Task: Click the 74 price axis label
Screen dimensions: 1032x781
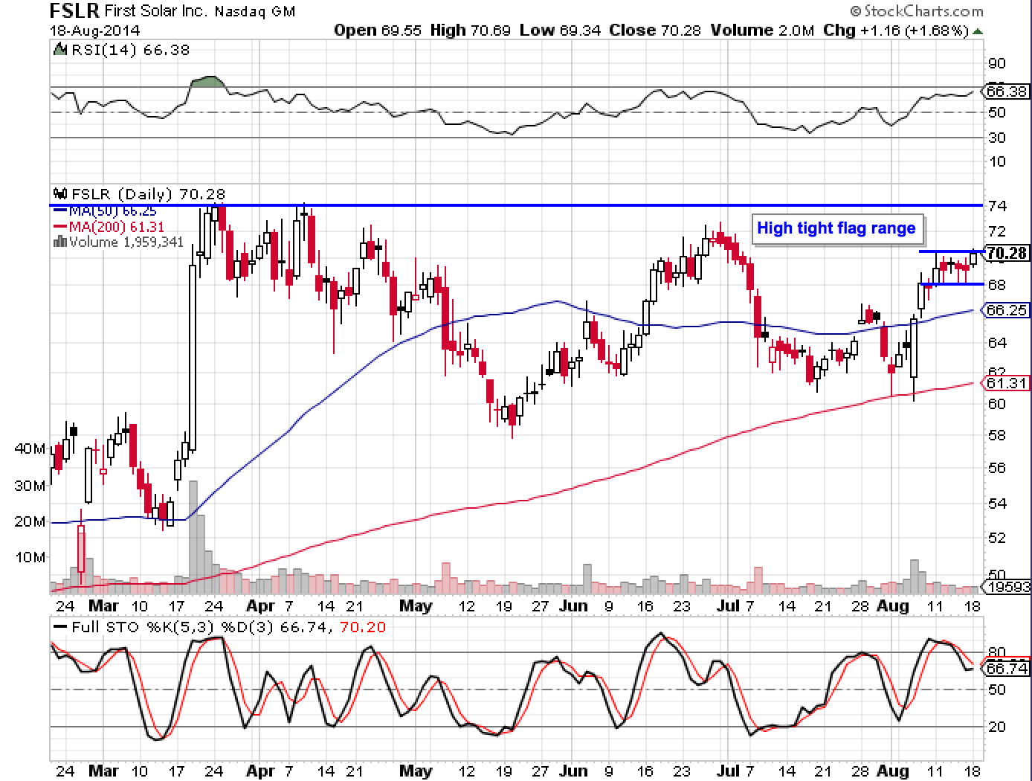Action: 996,207
